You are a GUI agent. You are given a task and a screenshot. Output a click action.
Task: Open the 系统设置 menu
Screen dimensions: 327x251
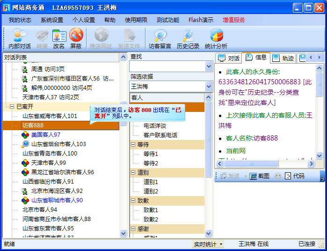click(x=51, y=20)
